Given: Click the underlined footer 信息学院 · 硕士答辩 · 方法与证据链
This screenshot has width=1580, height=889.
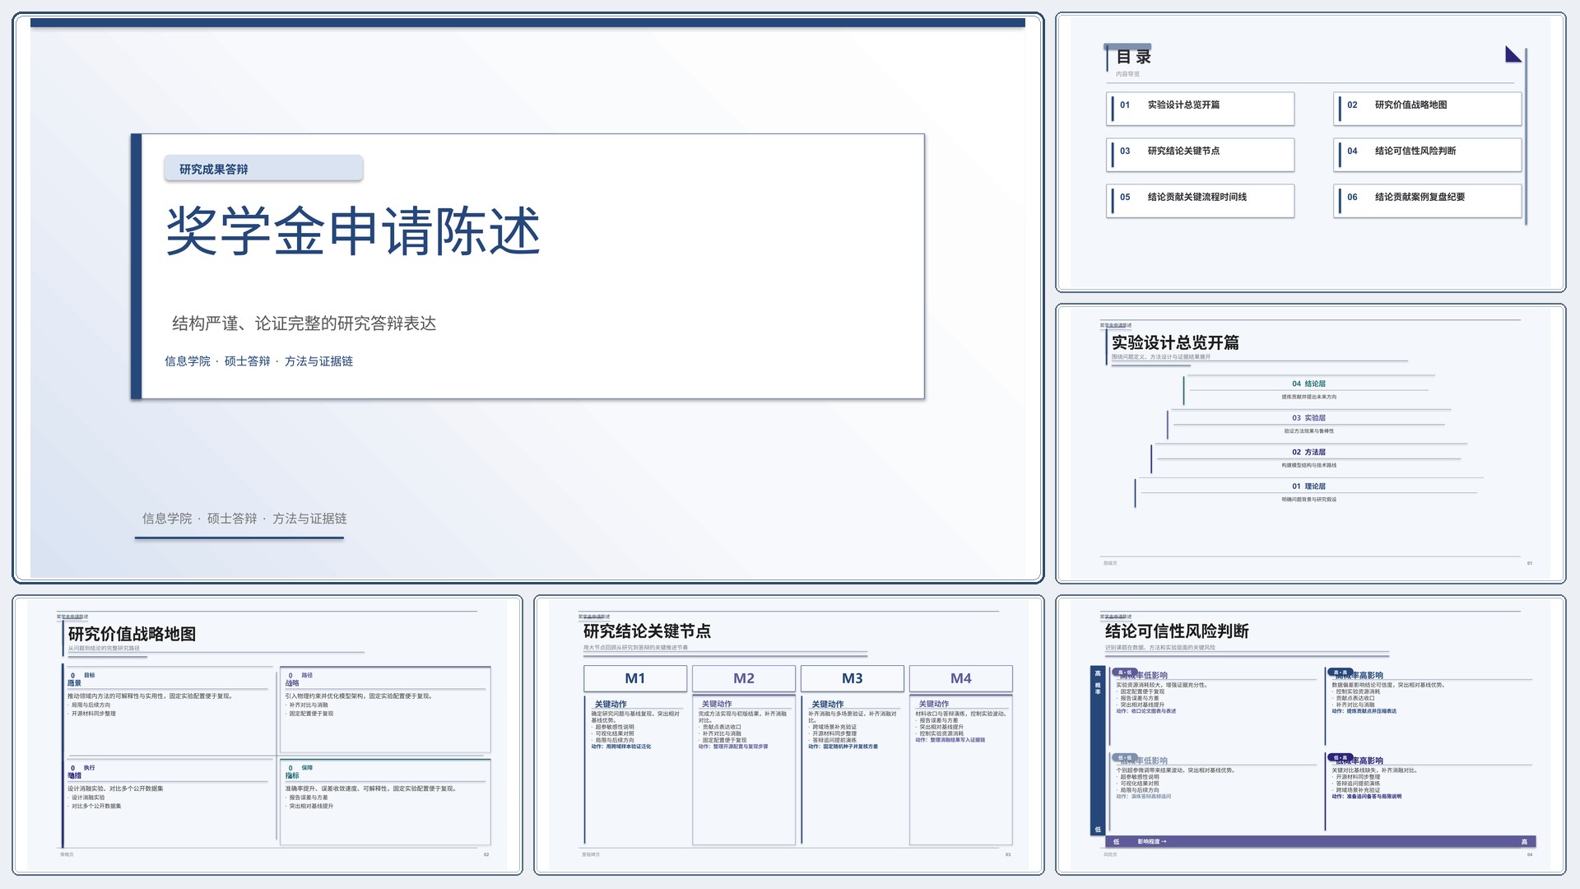Looking at the screenshot, I should click(x=244, y=519).
